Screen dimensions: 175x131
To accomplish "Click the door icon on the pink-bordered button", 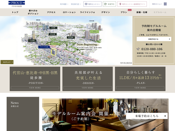I will click(120, 4).
